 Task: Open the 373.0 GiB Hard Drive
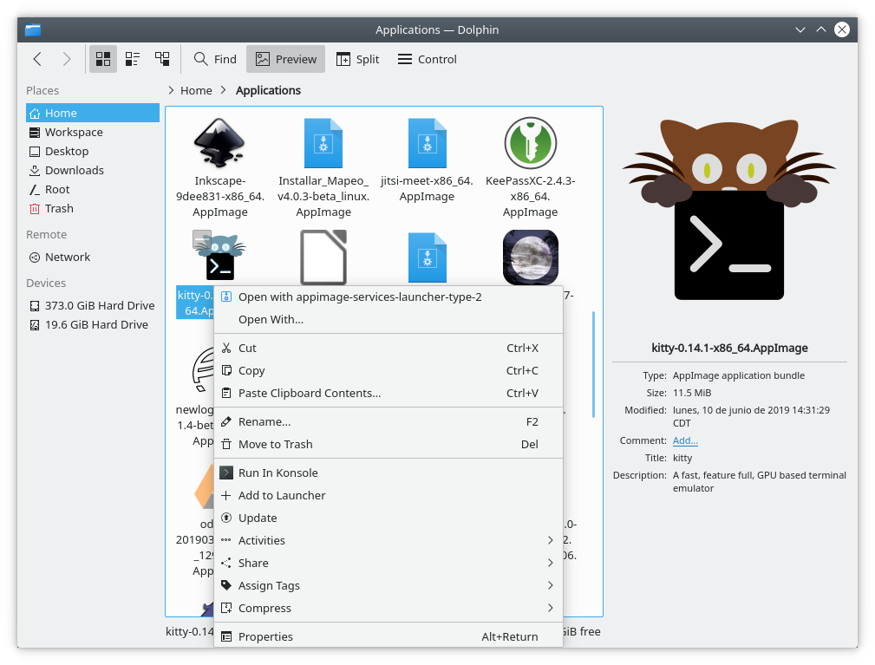[93, 306]
